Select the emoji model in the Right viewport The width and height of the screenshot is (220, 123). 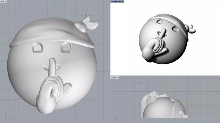coord(164,105)
